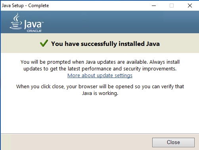Viewport: 199px width, 150px height.
Task: Click the Java steaming coffee cup logo
Action: coord(16,21)
